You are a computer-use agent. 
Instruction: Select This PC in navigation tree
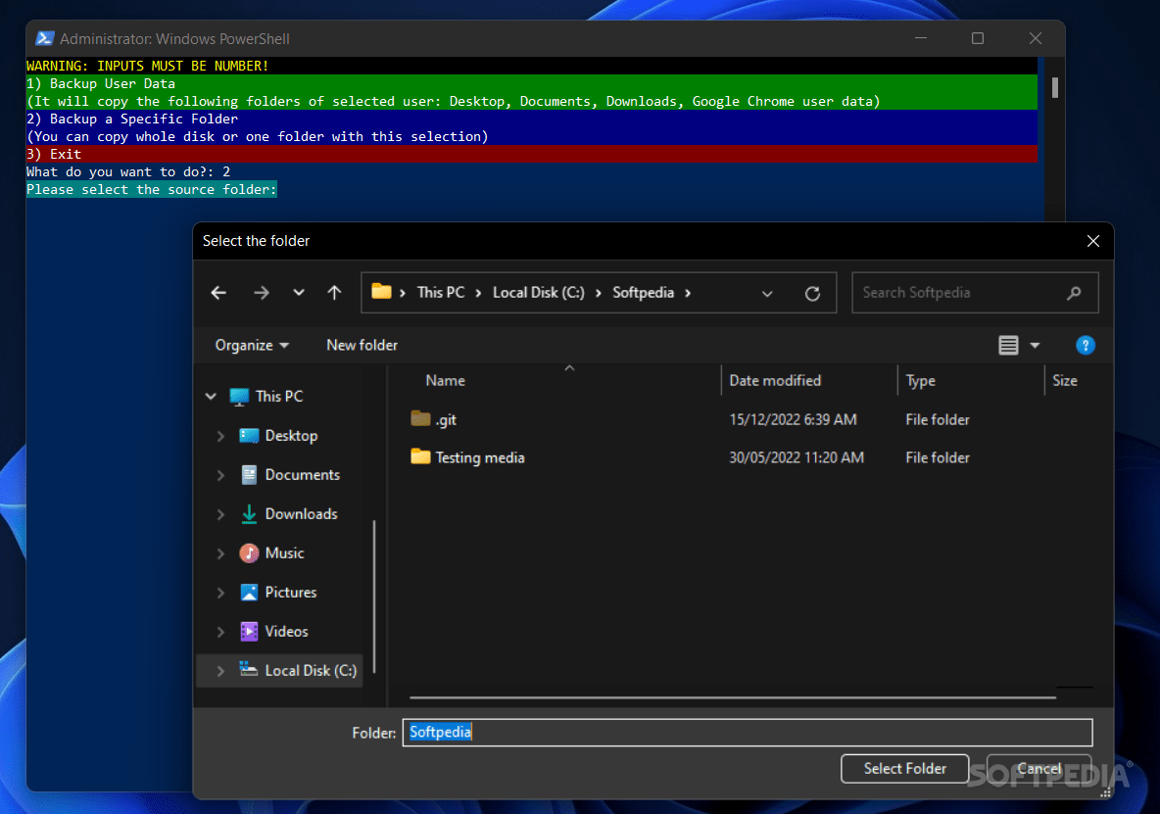279,397
